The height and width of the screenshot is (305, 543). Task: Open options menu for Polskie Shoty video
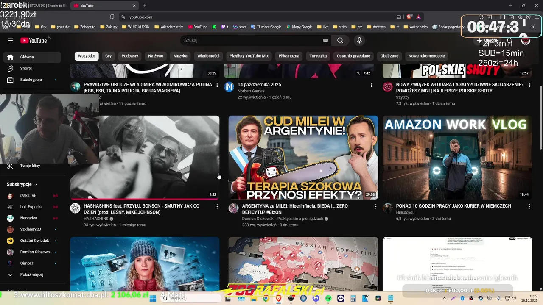coord(529,85)
